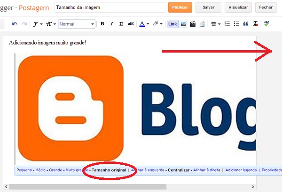This screenshot has width=282, height=192.
Task: Click the text color A icon
Action: [142, 24]
